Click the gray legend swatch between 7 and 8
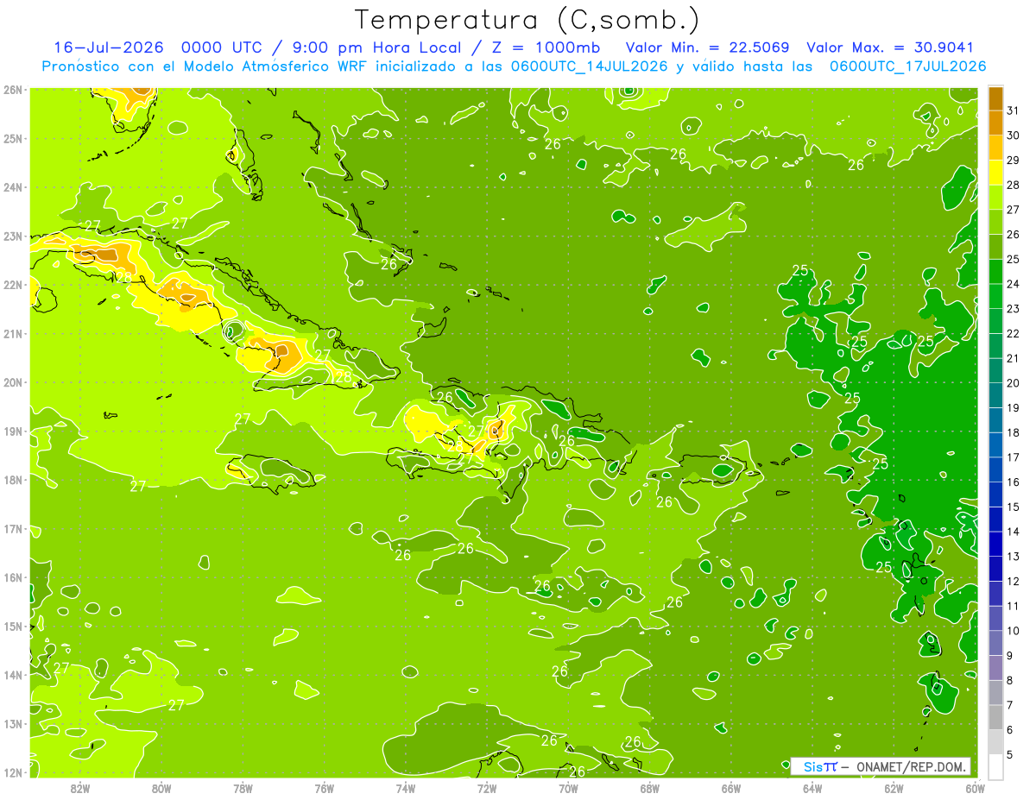Viewport: 1036px width, 800px height. [995, 692]
